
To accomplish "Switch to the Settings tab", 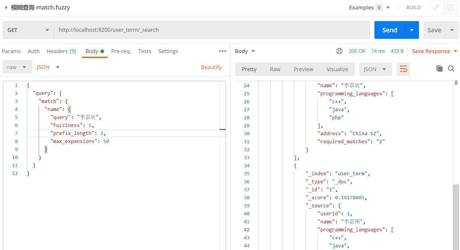I will point(168,51).
